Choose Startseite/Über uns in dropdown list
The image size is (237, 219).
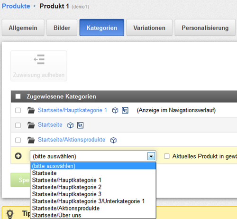(x=93, y=215)
